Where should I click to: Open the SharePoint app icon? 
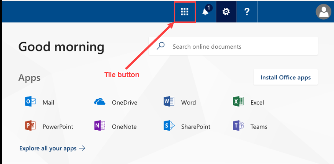(x=169, y=125)
